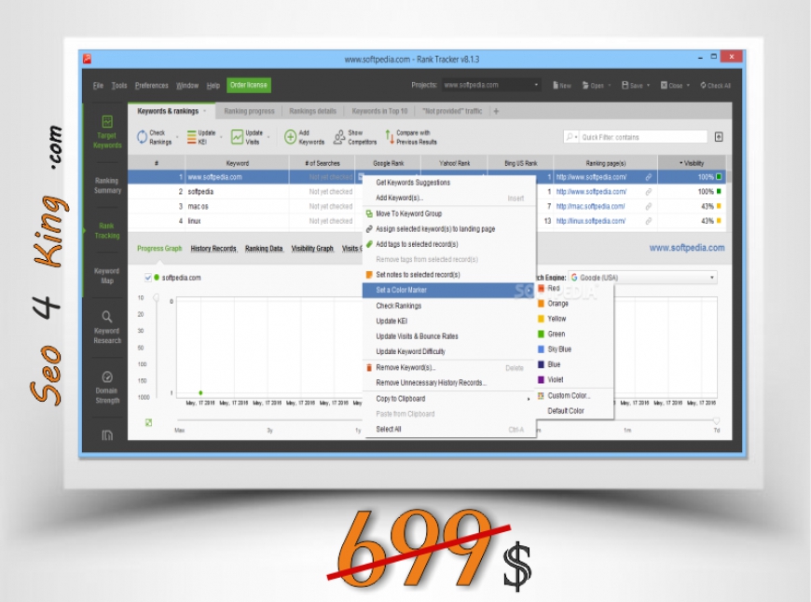Choose Update Keyword Difficulty menu item

pyautogui.click(x=410, y=351)
